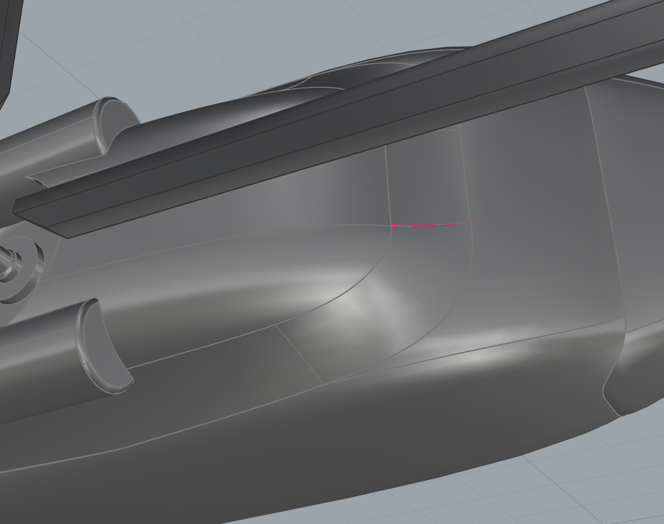Pick the narrow surface patch above red edge
This screenshot has width=664, height=524.
425,181
